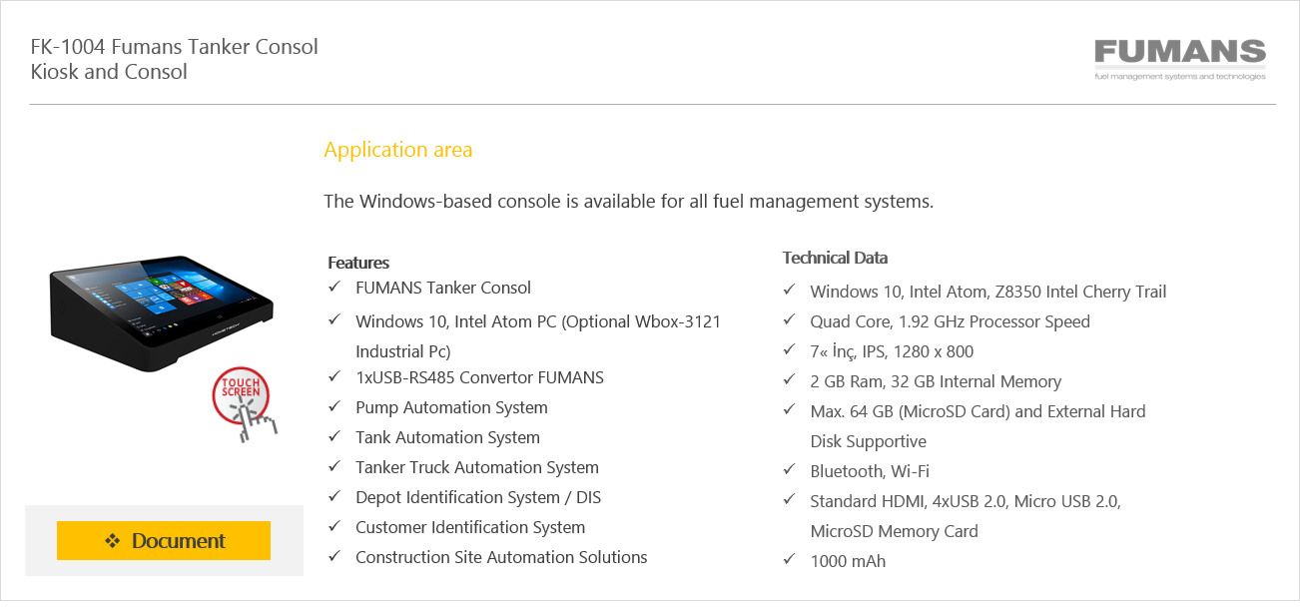Click checkmark beside "1xUSB-RS485 Convertor"
The width and height of the screenshot is (1300, 611).
(334, 377)
